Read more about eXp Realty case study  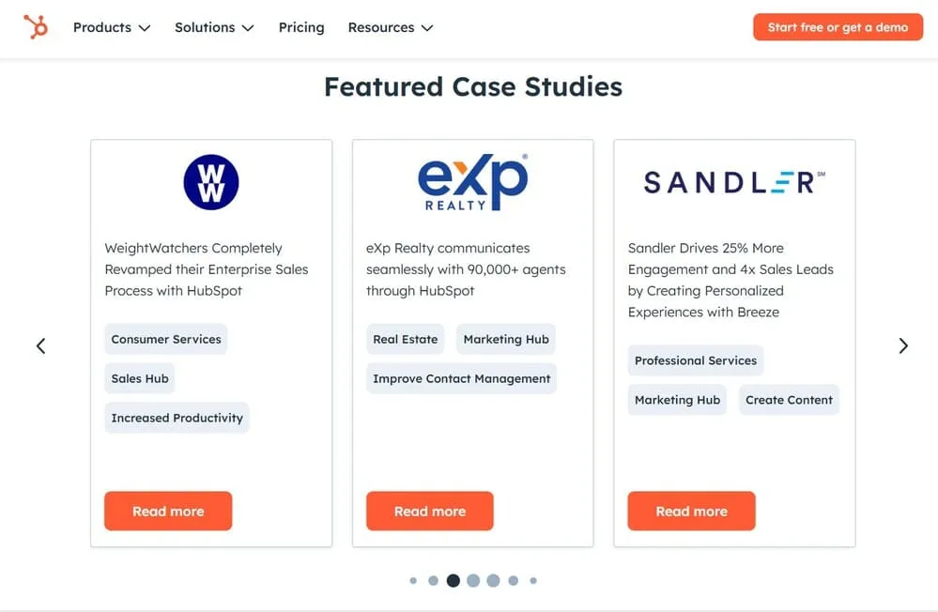[x=430, y=512]
